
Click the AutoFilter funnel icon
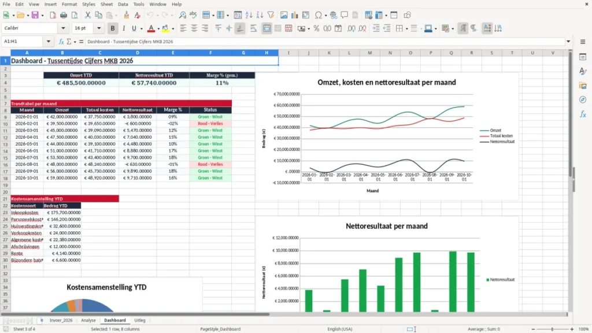[271, 15]
